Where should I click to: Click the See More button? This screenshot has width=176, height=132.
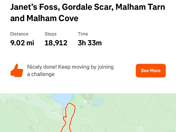pos(150,71)
